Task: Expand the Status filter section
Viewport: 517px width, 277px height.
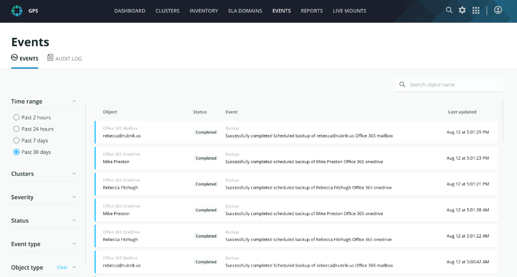Action: tap(74, 220)
